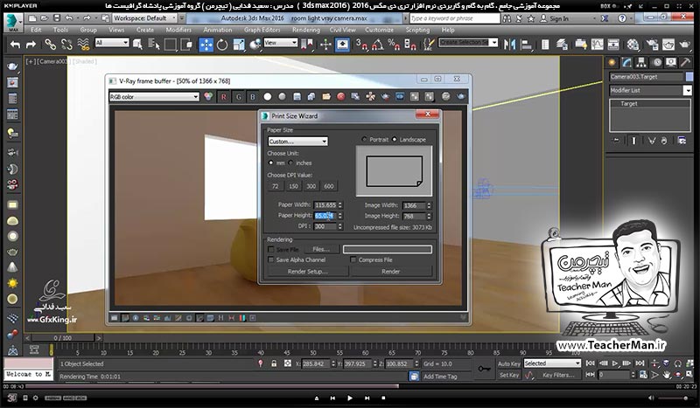Viewport: 700px width, 408px height.
Task: Toggle the selection lock icon in status bar
Action: 274,363
